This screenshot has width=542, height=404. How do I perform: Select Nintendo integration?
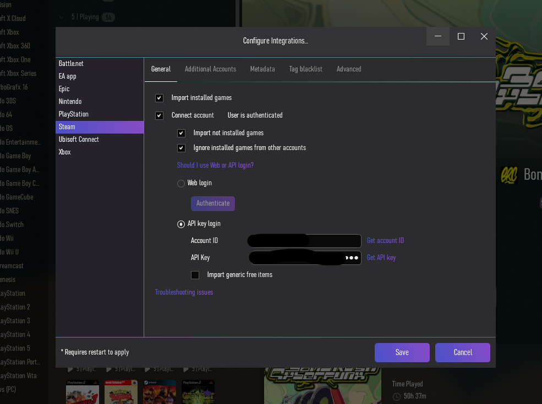[x=100, y=102]
